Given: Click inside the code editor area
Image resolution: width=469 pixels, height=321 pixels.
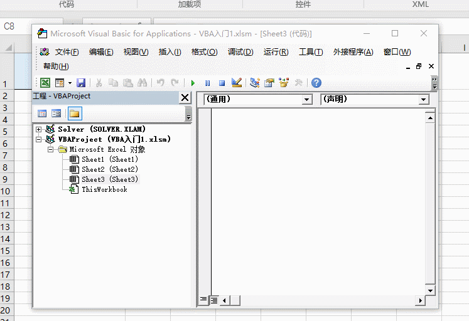Looking at the screenshot, I should click(318, 201).
